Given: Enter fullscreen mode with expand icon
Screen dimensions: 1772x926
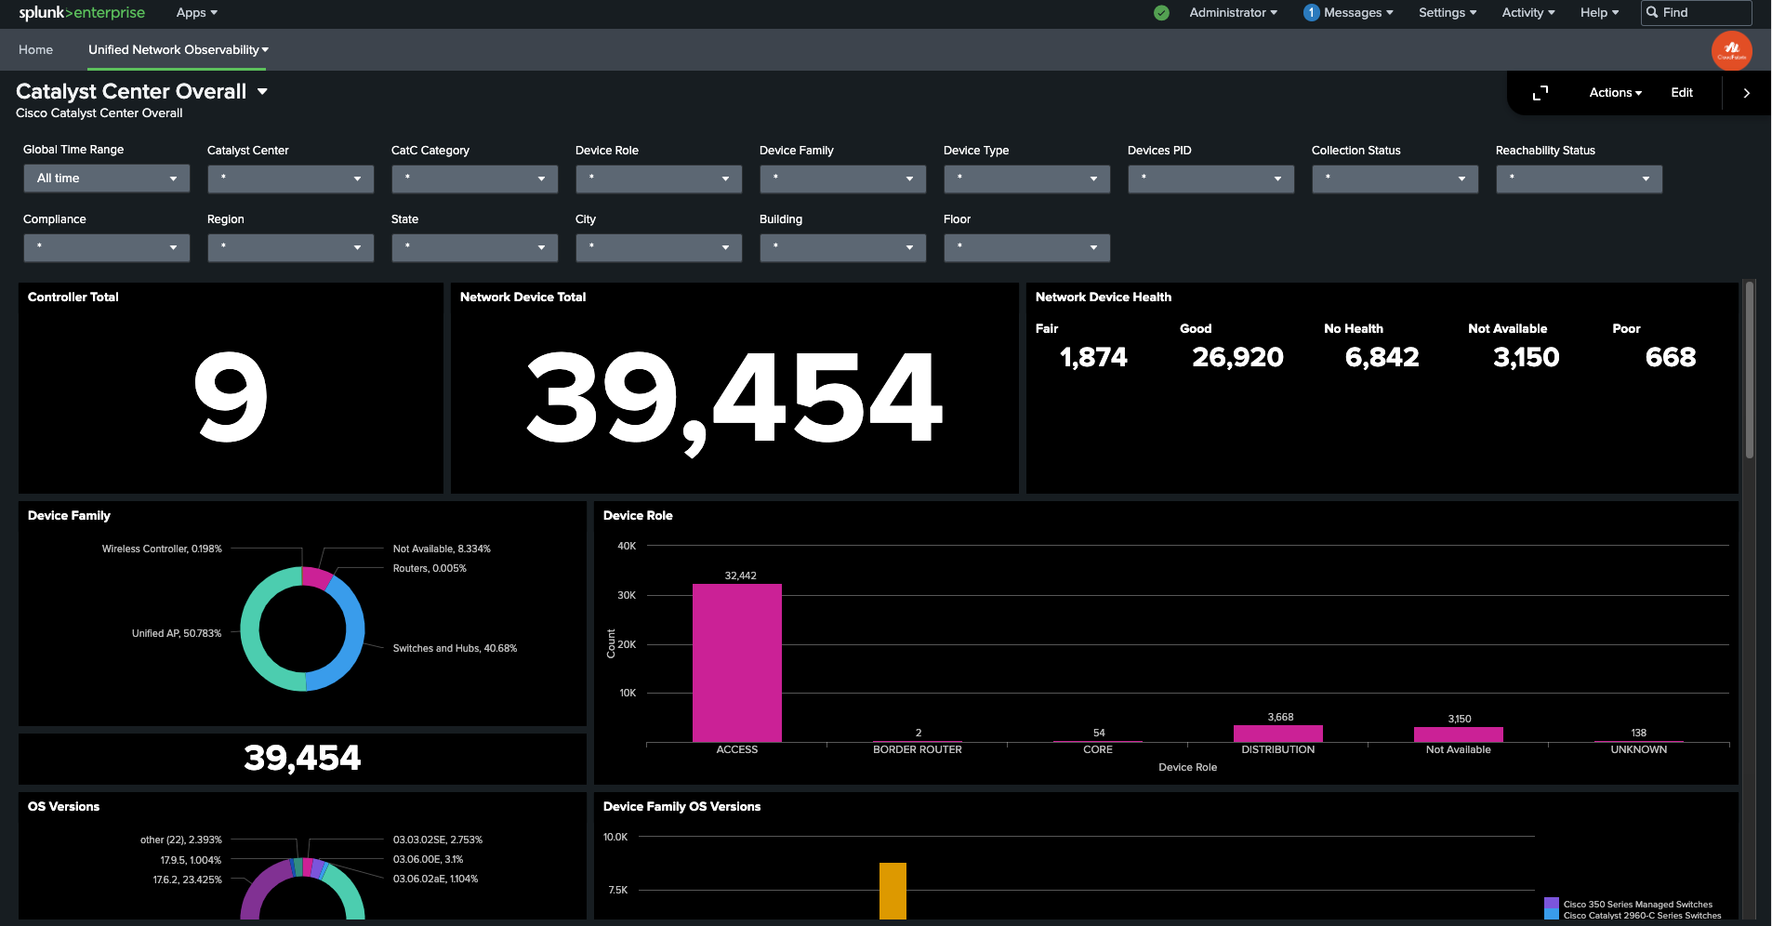Looking at the screenshot, I should [x=1541, y=93].
